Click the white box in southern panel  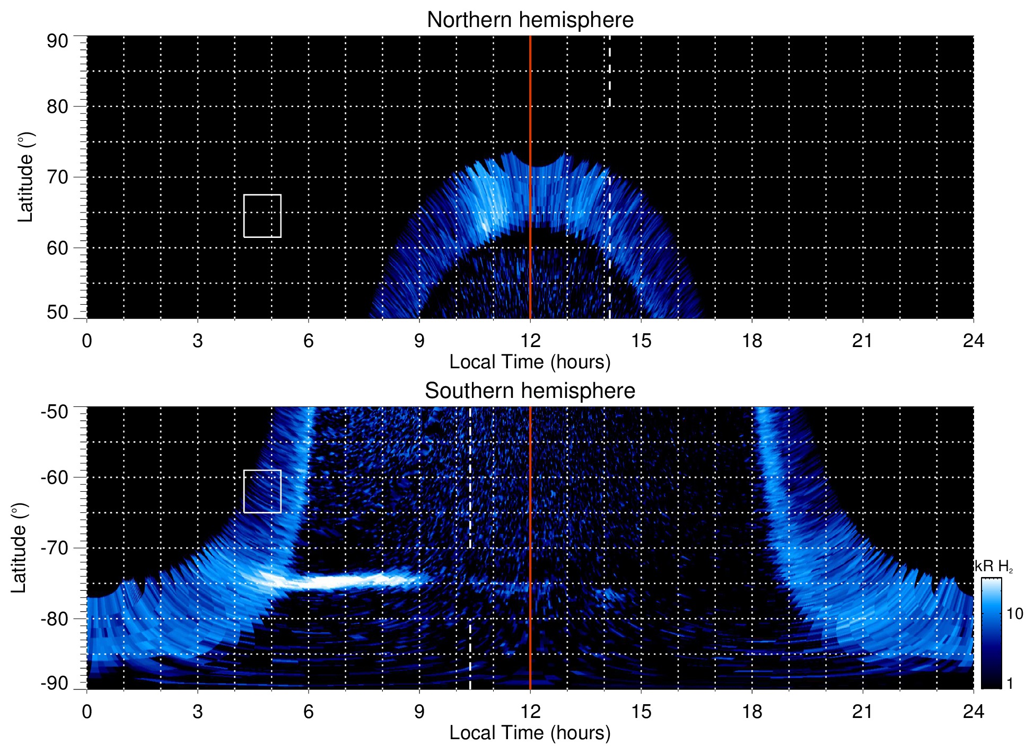point(262,491)
